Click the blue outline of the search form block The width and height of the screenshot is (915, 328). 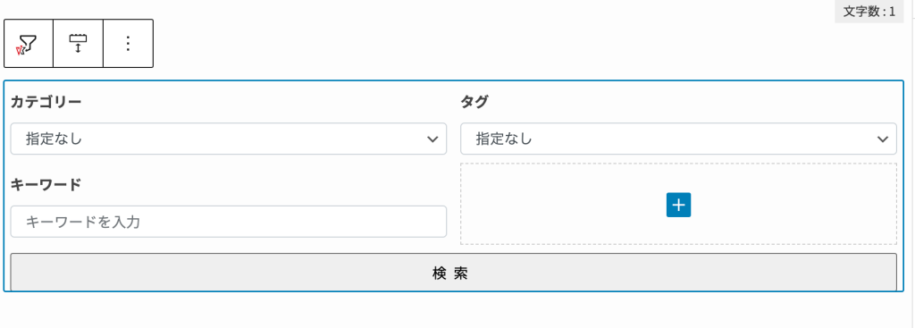(453, 80)
